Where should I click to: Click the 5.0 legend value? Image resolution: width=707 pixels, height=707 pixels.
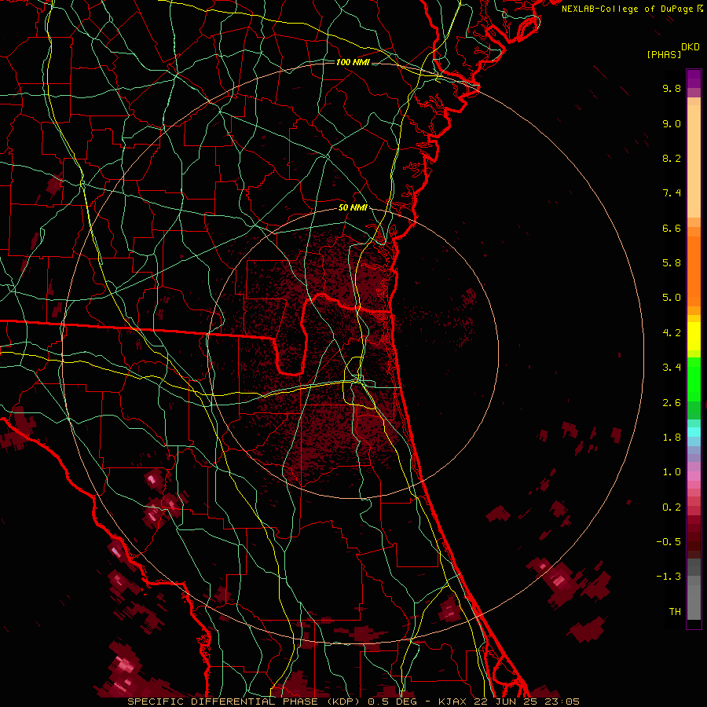point(672,298)
